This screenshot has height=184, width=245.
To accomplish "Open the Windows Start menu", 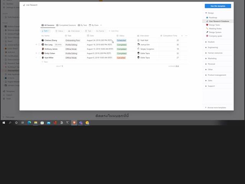I will [x=4, y=123].
